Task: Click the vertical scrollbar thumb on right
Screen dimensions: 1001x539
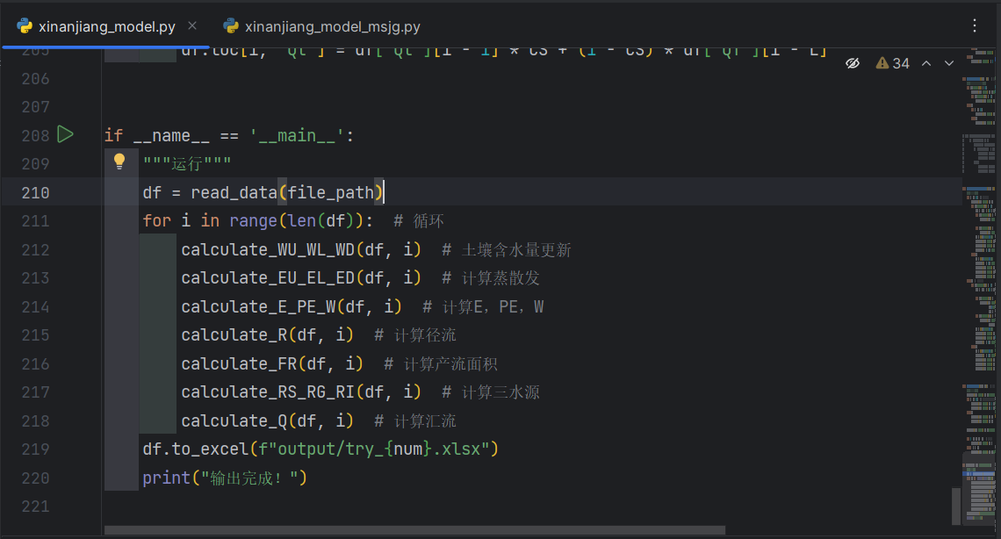Action: pyautogui.click(x=956, y=507)
